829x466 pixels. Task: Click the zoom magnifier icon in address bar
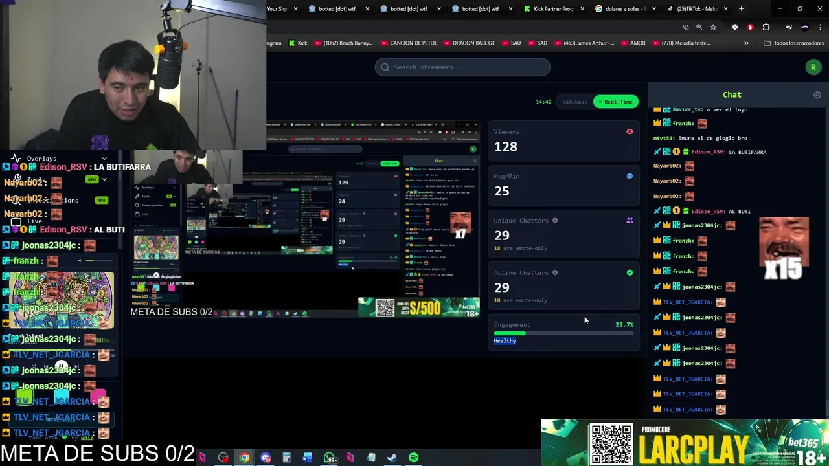(699, 27)
